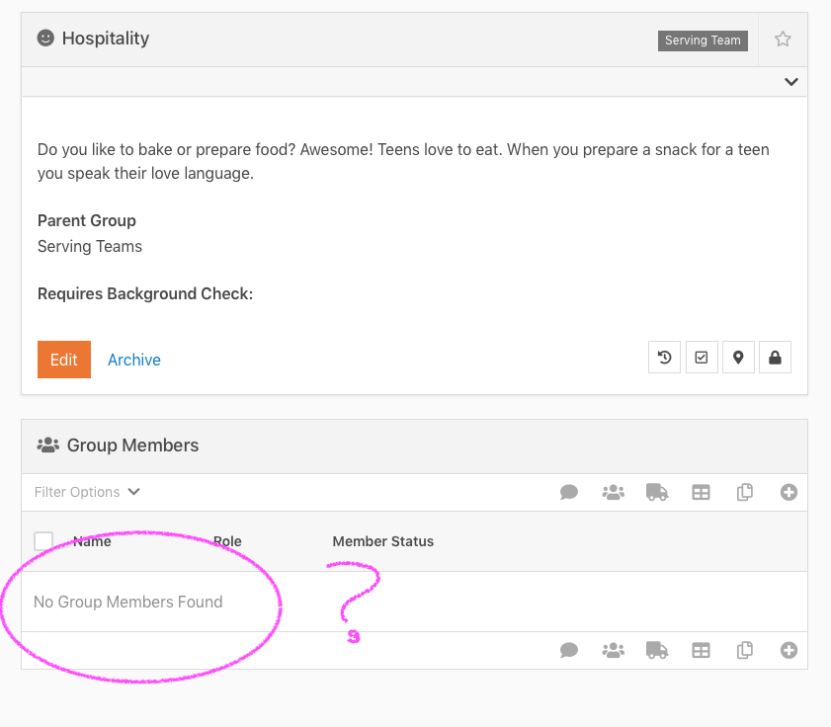The width and height of the screenshot is (831, 727).
Task: Click the Archive link
Action: point(134,360)
